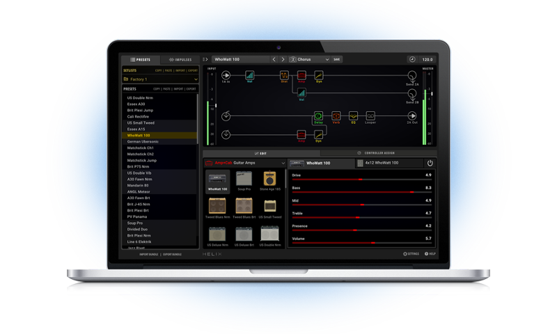Image resolution: width=557 pixels, height=334 pixels.
Task: Adjust the Bass slider
Action: click(361, 192)
